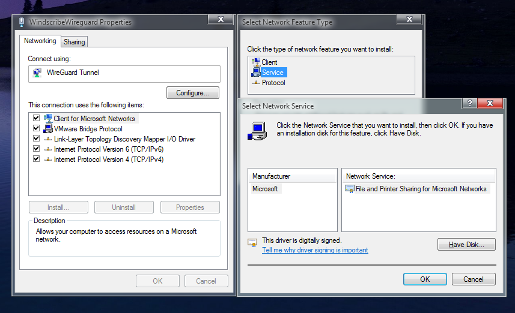Open driver signing importance link
The width and height of the screenshot is (515, 313).
pos(315,250)
